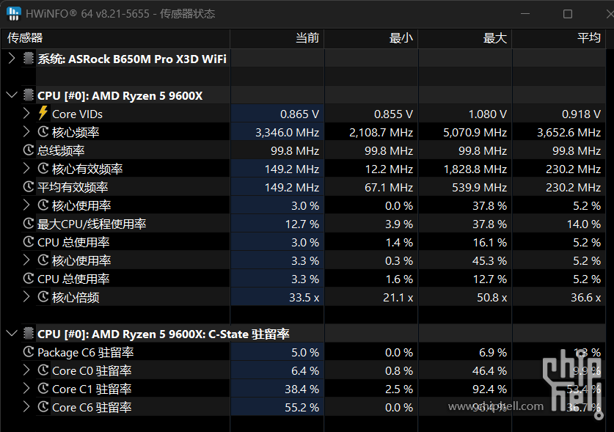The image size is (614, 432).
Task: Expand the 核心频率 row
Action: coord(26,132)
